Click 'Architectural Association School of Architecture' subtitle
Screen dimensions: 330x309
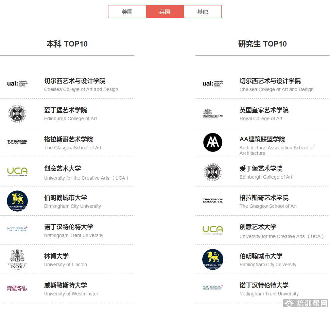click(x=277, y=150)
